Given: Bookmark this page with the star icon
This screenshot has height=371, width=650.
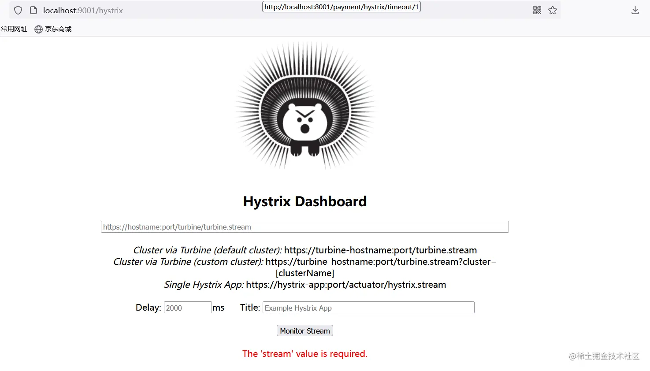Looking at the screenshot, I should click(x=553, y=10).
